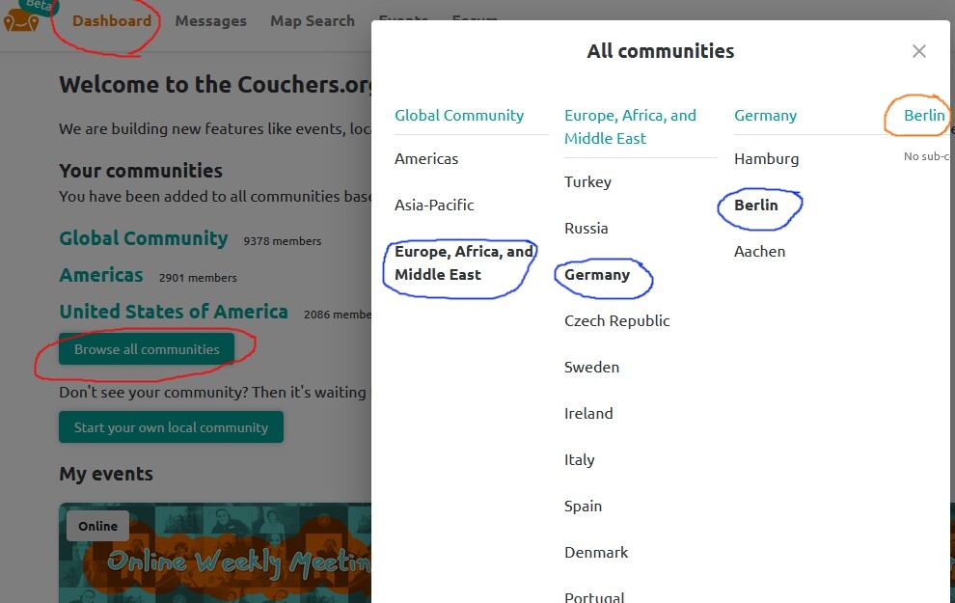Close the All communities dialog
This screenshot has width=955, height=603.
pyautogui.click(x=919, y=51)
